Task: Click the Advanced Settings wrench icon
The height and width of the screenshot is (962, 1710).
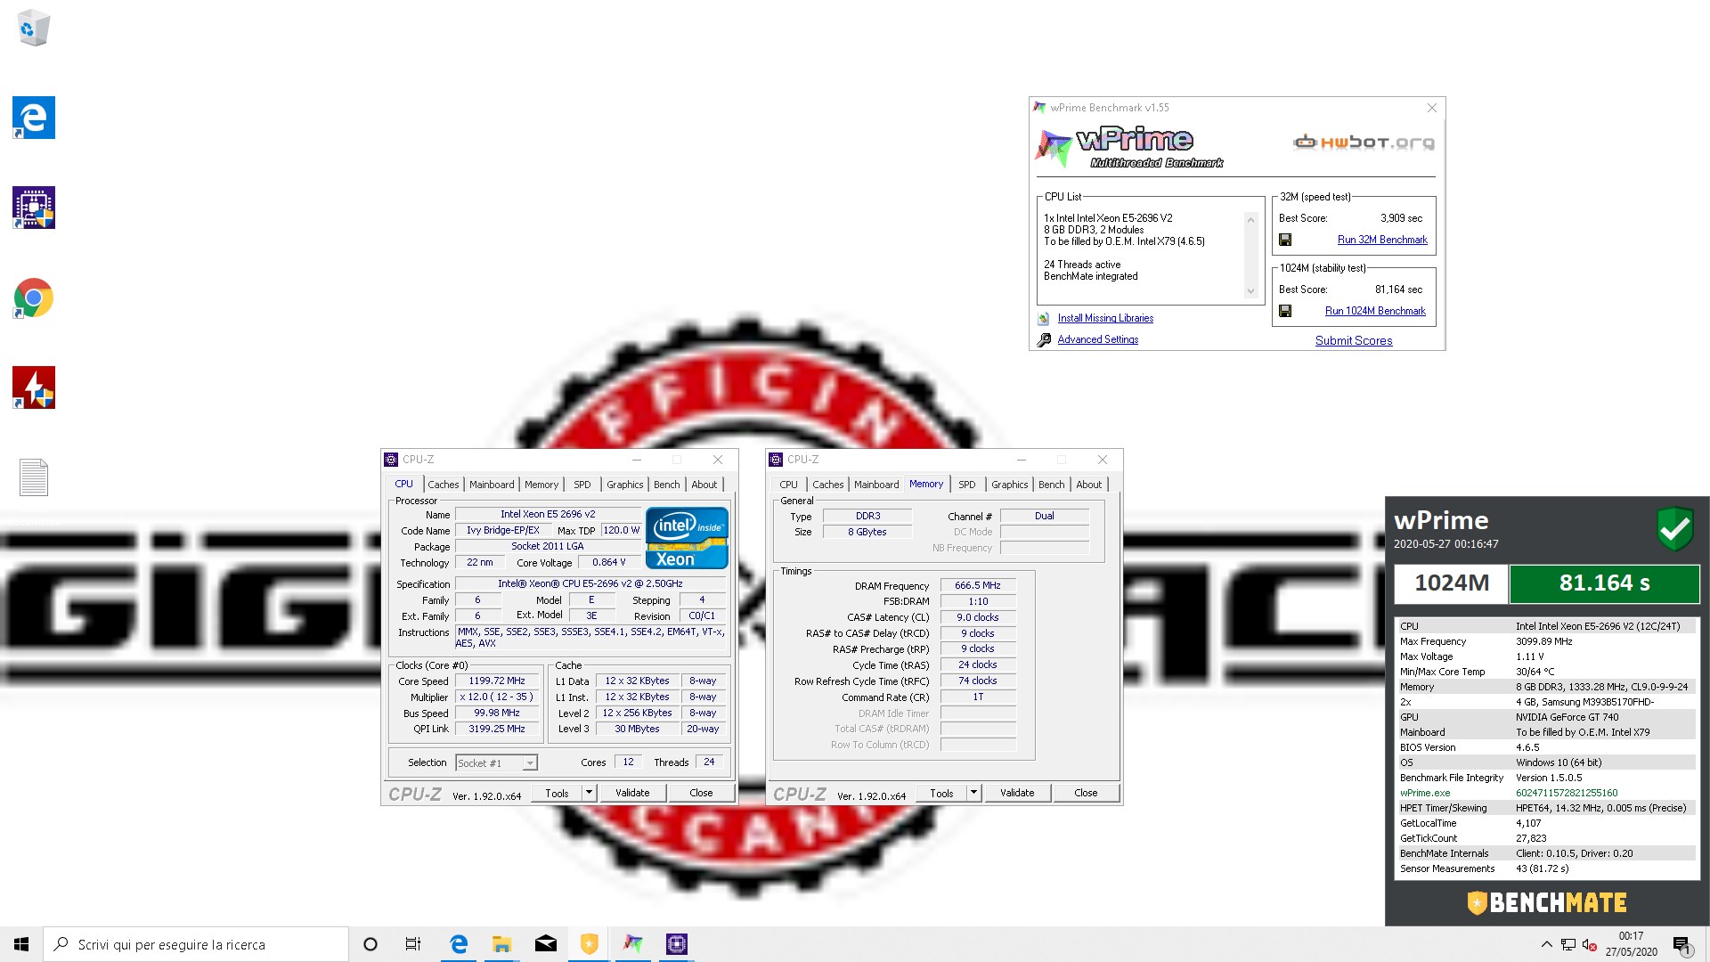Action: 1044,339
